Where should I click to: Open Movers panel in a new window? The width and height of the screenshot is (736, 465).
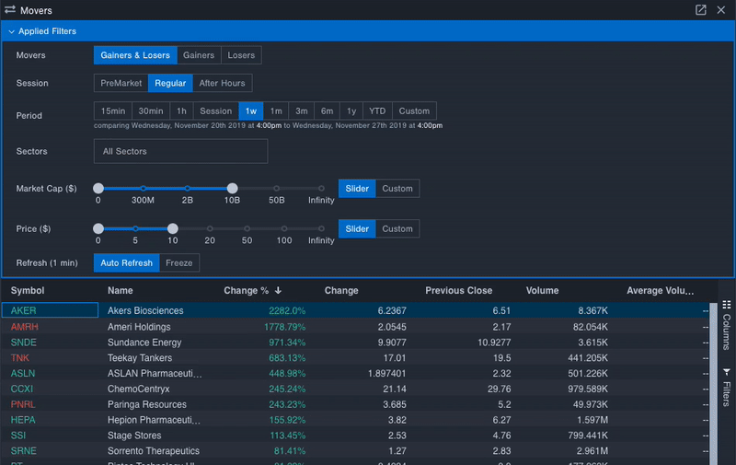[x=701, y=10]
